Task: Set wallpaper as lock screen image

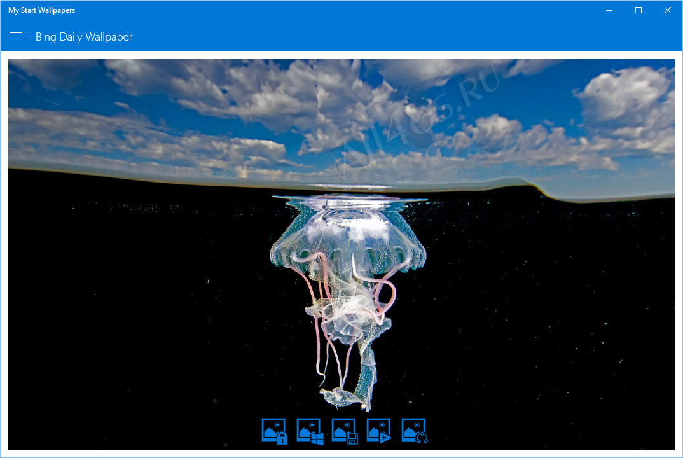Action: [x=275, y=431]
